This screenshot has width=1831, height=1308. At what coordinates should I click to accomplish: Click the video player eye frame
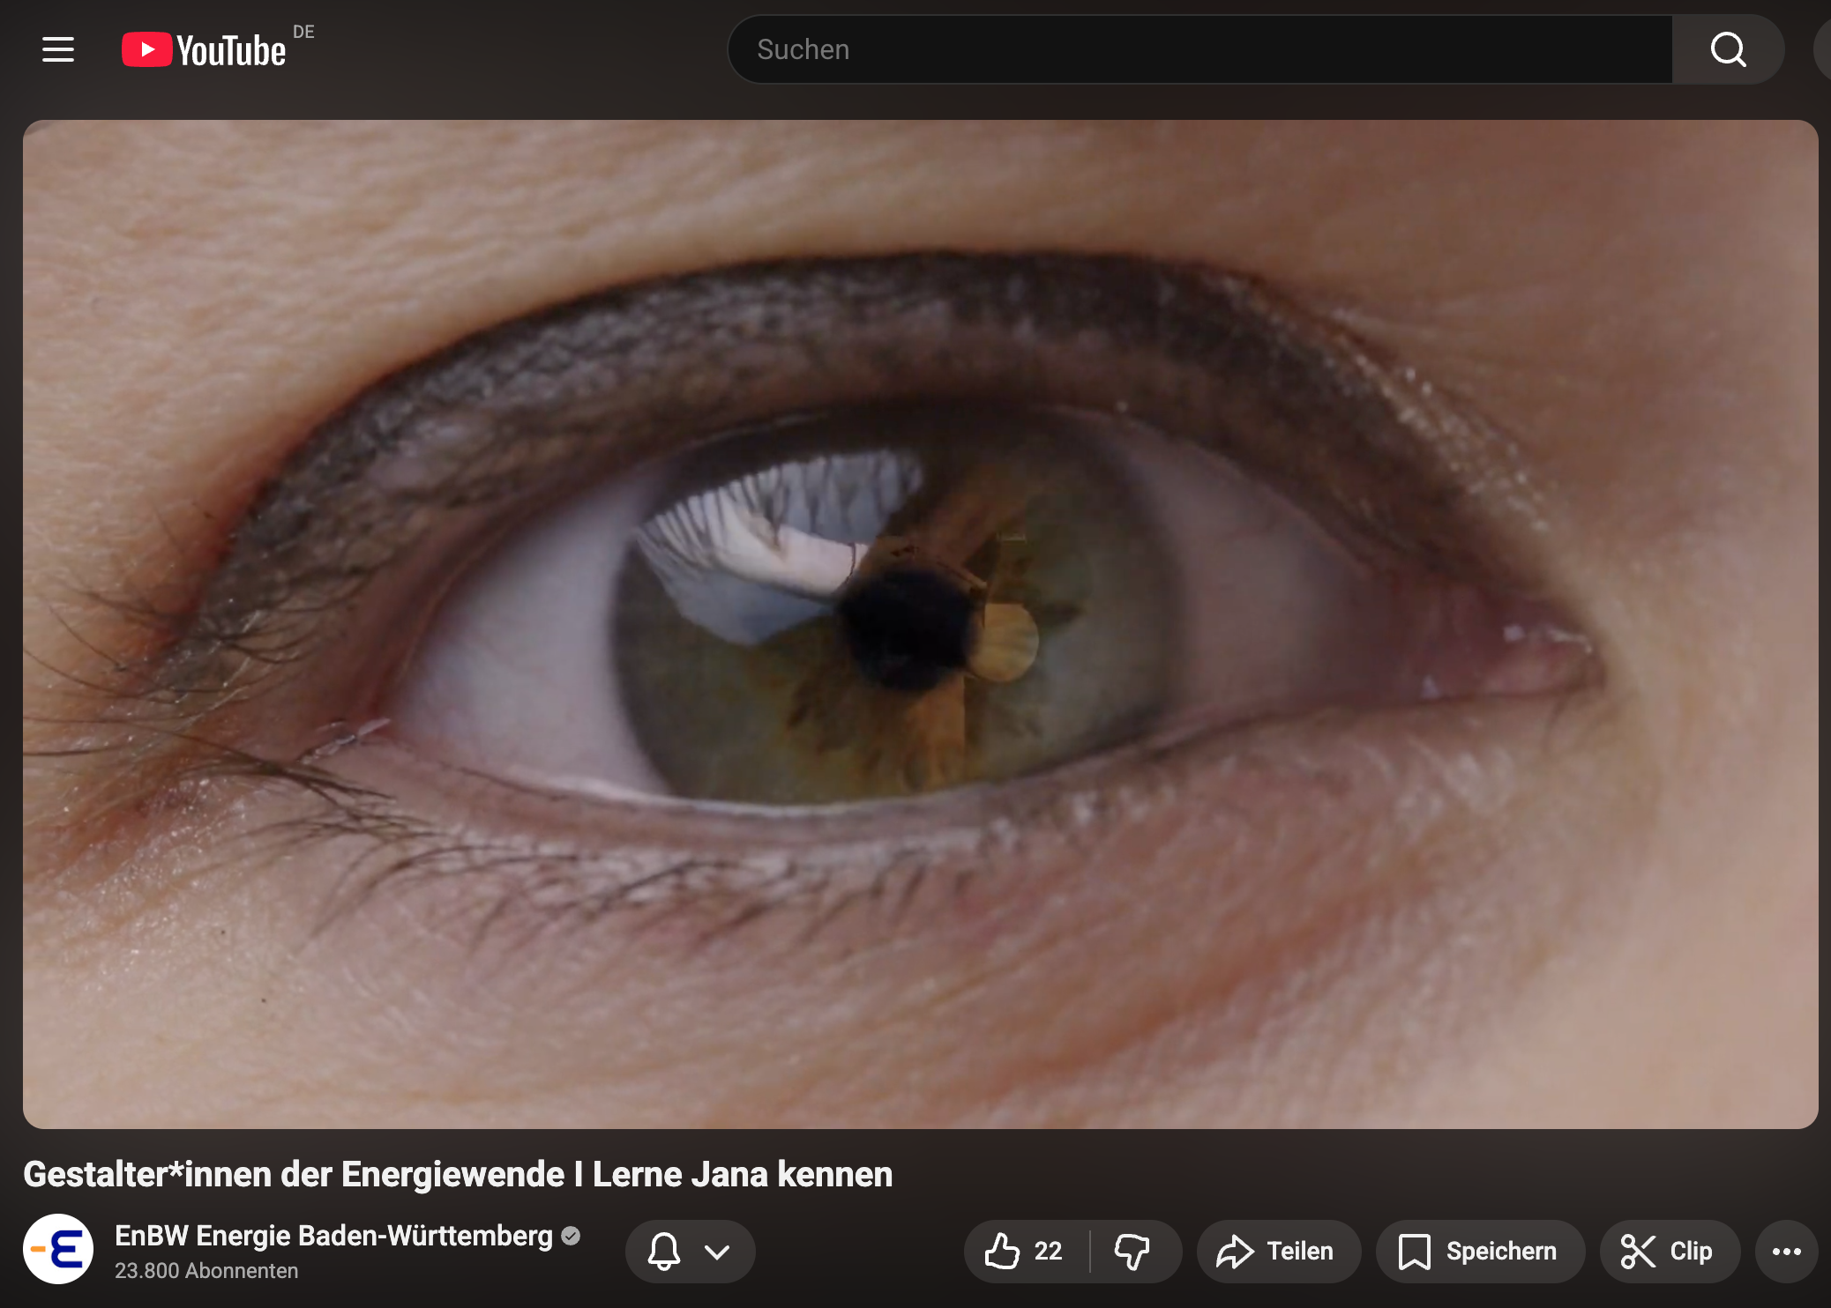tap(920, 623)
